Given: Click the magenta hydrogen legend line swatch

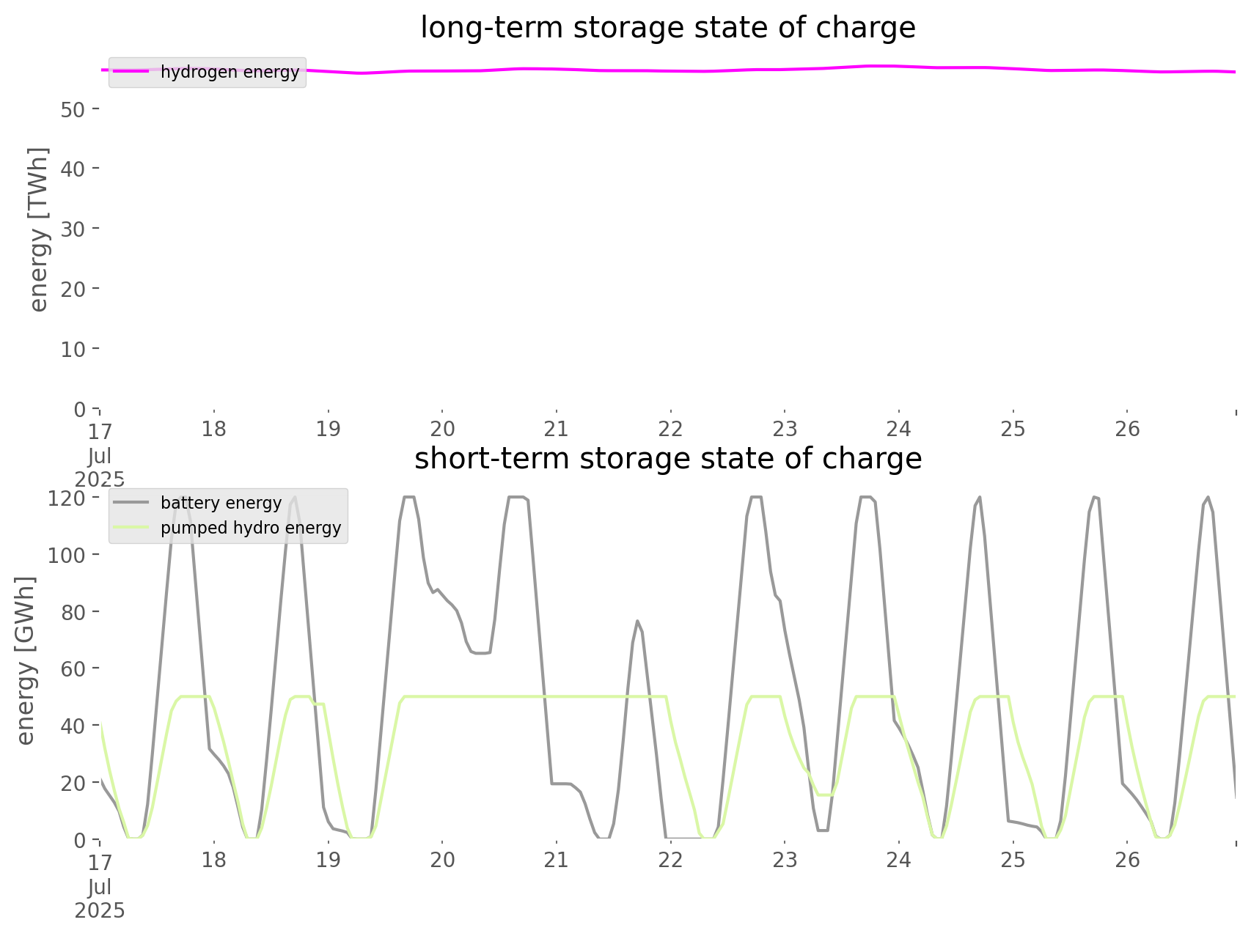Looking at the screenshot, I should 132,72.
